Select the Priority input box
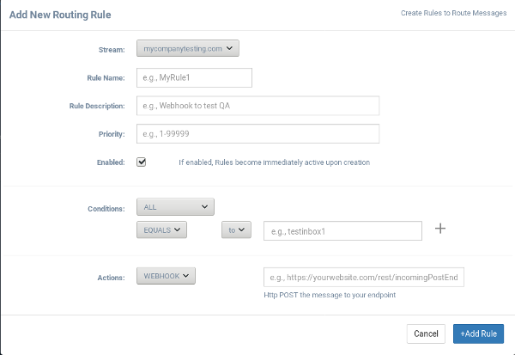515x355 pixels. (257, 133)
